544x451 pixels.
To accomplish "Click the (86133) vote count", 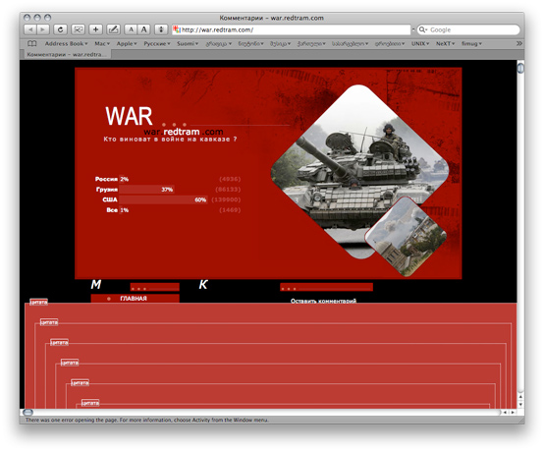I will click(228, 190).
